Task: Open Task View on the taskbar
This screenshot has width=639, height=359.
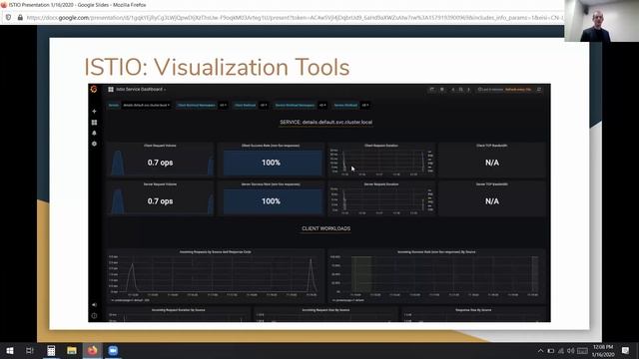Action: 30,350
